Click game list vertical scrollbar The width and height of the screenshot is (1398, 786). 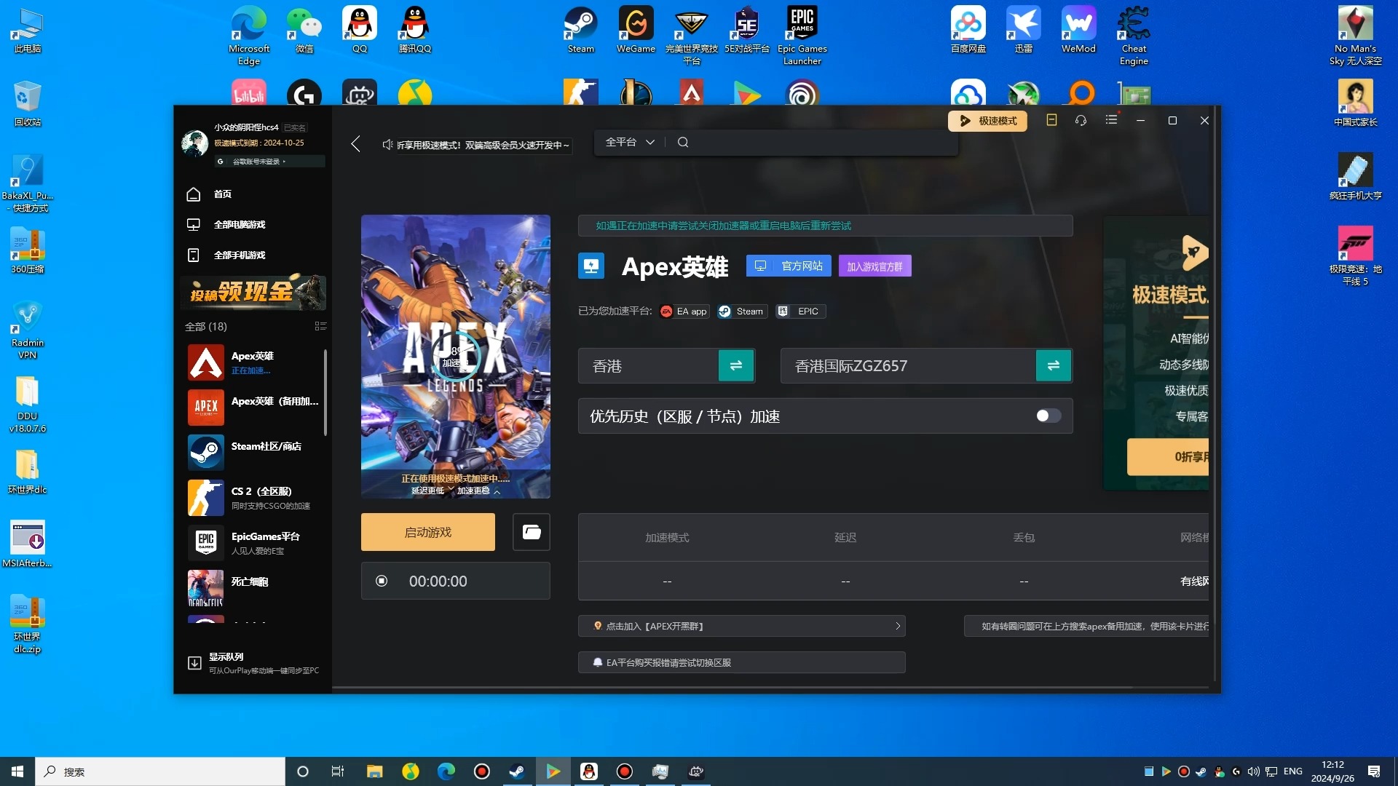coord(325,393)
